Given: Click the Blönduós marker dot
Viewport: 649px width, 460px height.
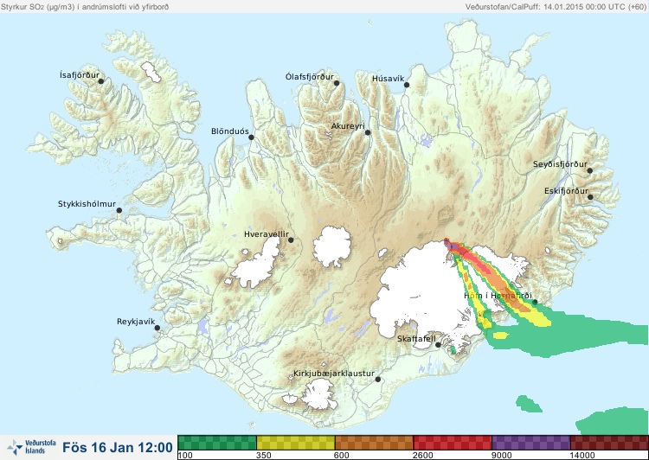Looking at the screenshot, I should click(251, 137).
